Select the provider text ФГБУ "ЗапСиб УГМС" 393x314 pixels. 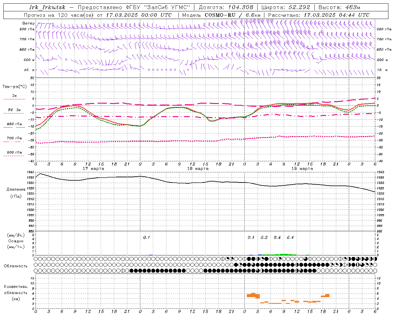(158, 7)
